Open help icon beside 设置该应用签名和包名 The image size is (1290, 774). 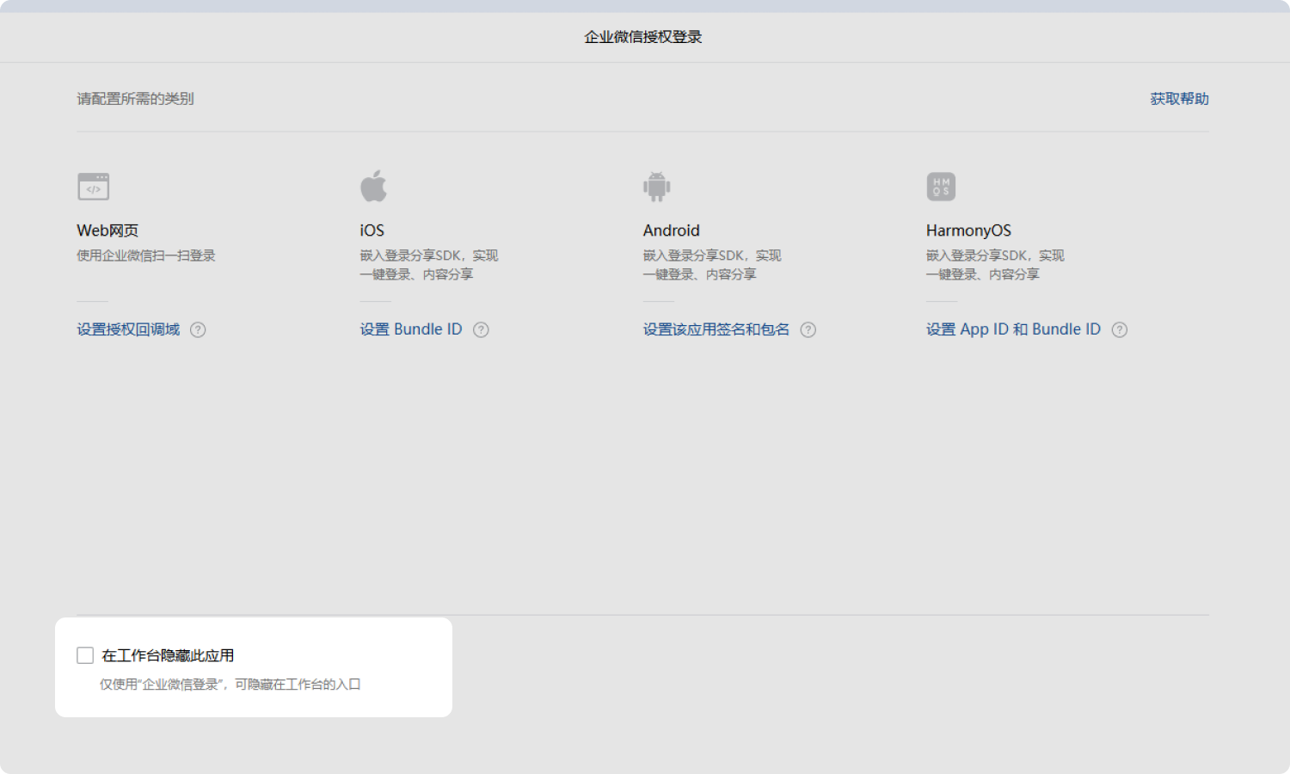click(808, 330)
